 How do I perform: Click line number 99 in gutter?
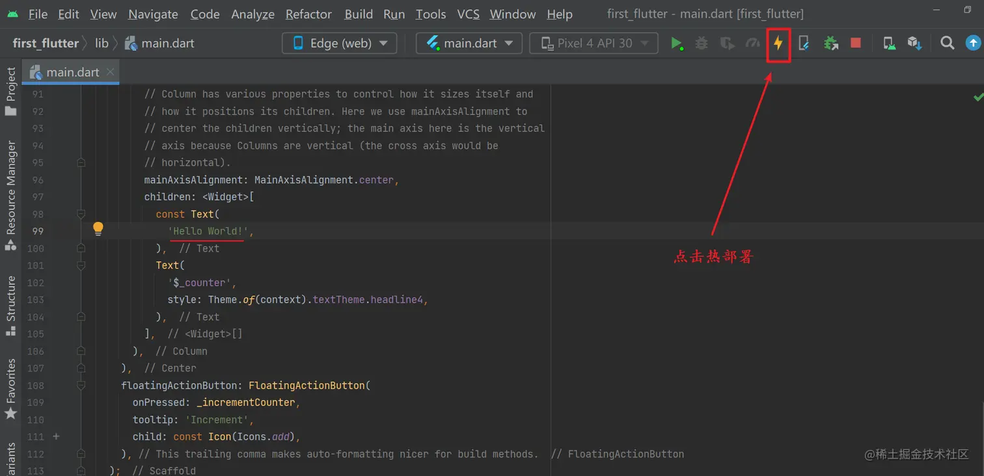coord(36,231)
